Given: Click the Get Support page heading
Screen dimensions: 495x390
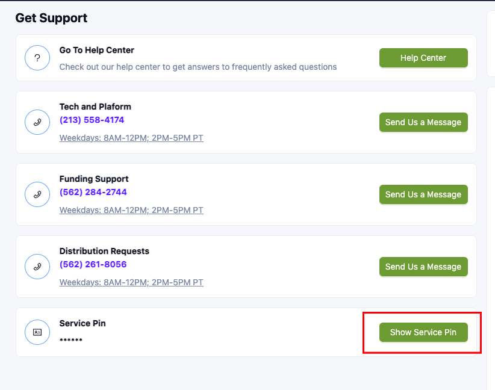Looking at the screenshot, I should [51, 18].
